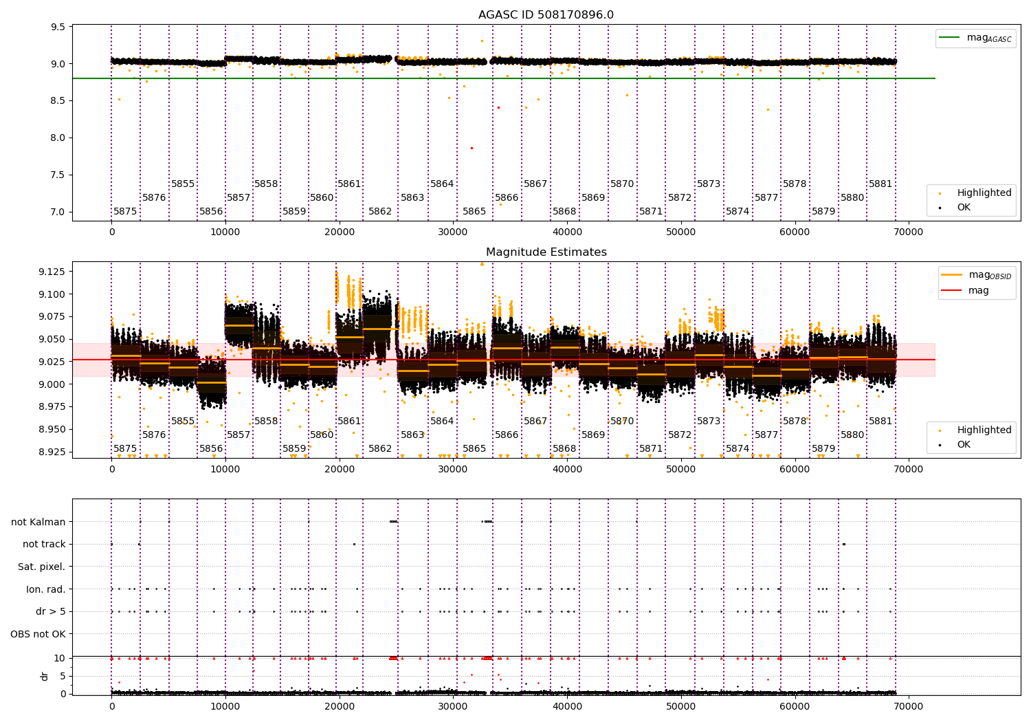Click the 'not Kalman' row label
Viewport: 1031px width, 722px height.
click(38, 522)
